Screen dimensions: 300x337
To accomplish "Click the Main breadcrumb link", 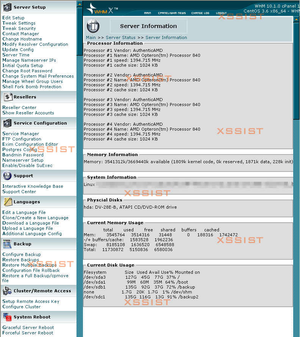I will coord(91,37).
